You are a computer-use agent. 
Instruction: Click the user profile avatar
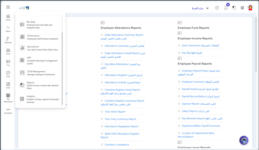pos(250,8)
